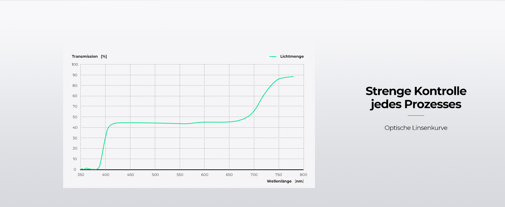
Task: Select the 90 tick label on the transmission axis
Action: click(75, 75)
